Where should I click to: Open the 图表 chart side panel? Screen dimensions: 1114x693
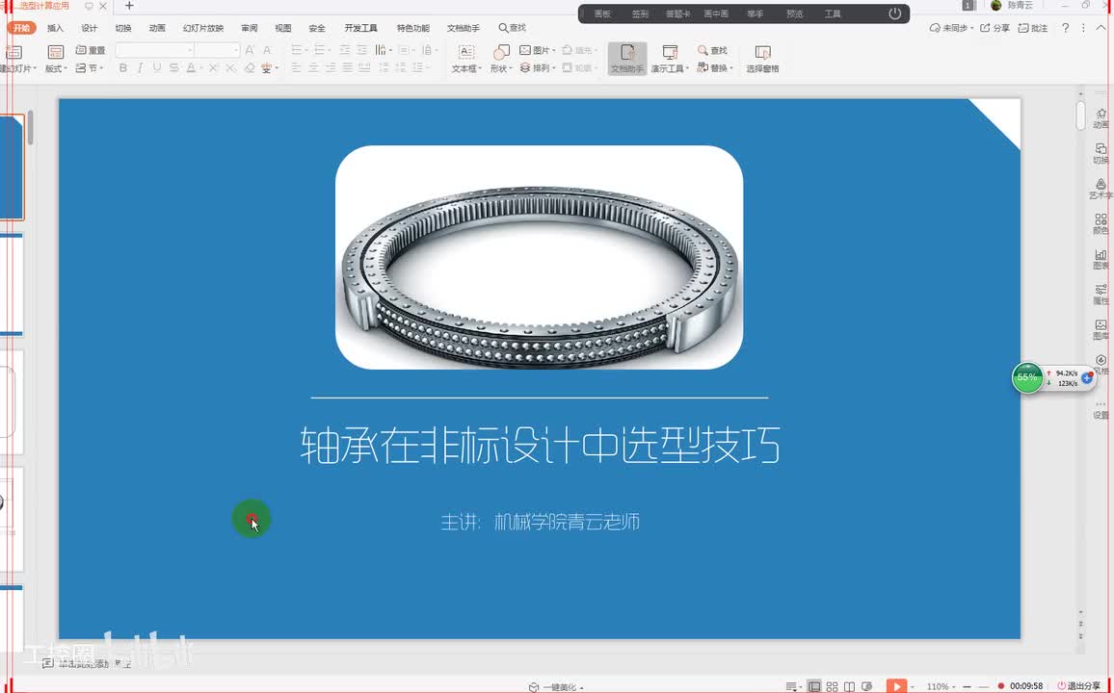click(1101, 259)
